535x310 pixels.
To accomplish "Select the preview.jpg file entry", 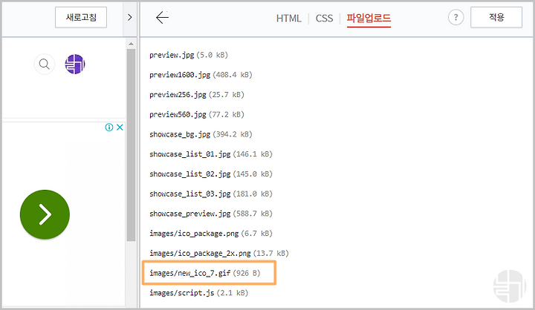I will click(189, 55).
